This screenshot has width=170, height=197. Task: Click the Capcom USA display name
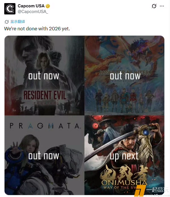[31, 6]
